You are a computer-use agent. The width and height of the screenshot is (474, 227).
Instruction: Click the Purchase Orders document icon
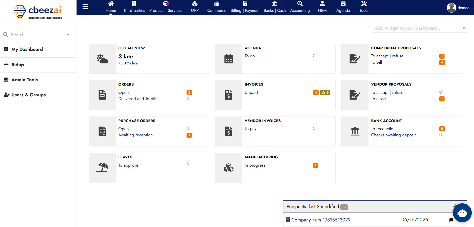[x=102, y=131]
